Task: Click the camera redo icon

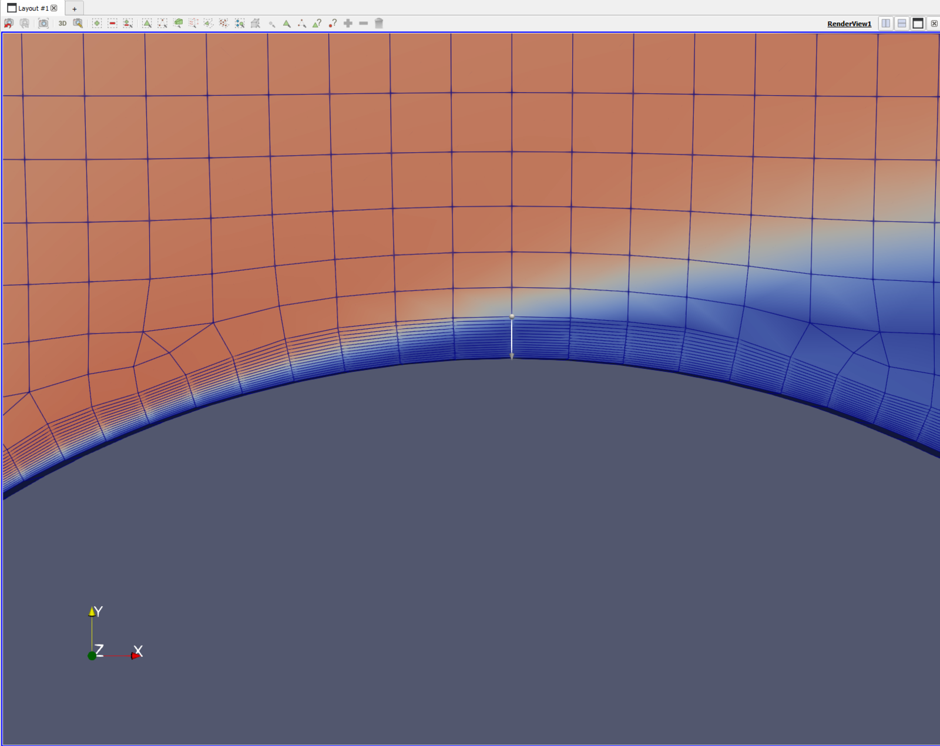Action: (25, 23)
